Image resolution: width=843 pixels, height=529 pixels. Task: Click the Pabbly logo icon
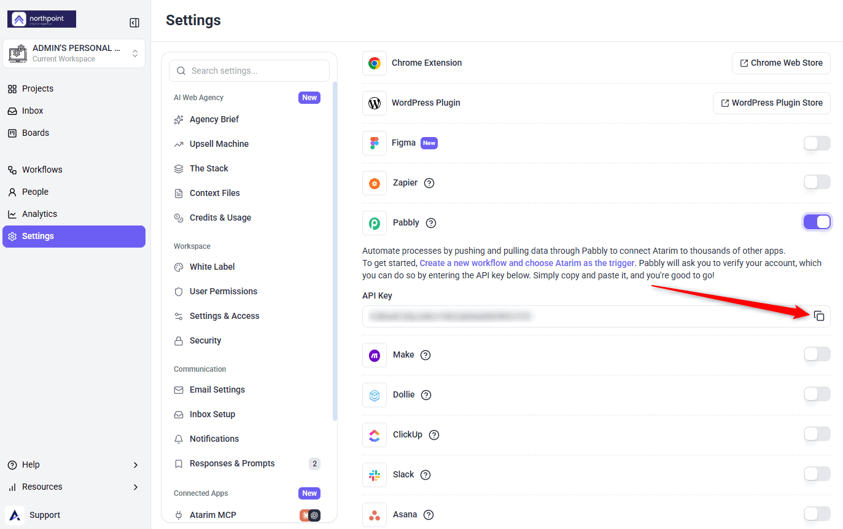point(375,222)
